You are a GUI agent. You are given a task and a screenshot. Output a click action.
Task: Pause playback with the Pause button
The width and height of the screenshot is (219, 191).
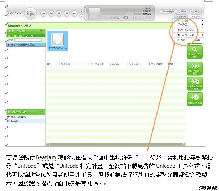[x=59, y=13]
